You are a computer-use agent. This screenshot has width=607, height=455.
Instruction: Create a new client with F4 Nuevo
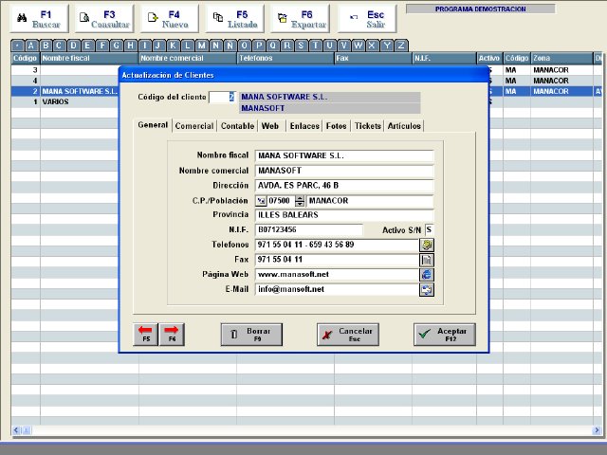pyautogui.click(x=170, y=19)
